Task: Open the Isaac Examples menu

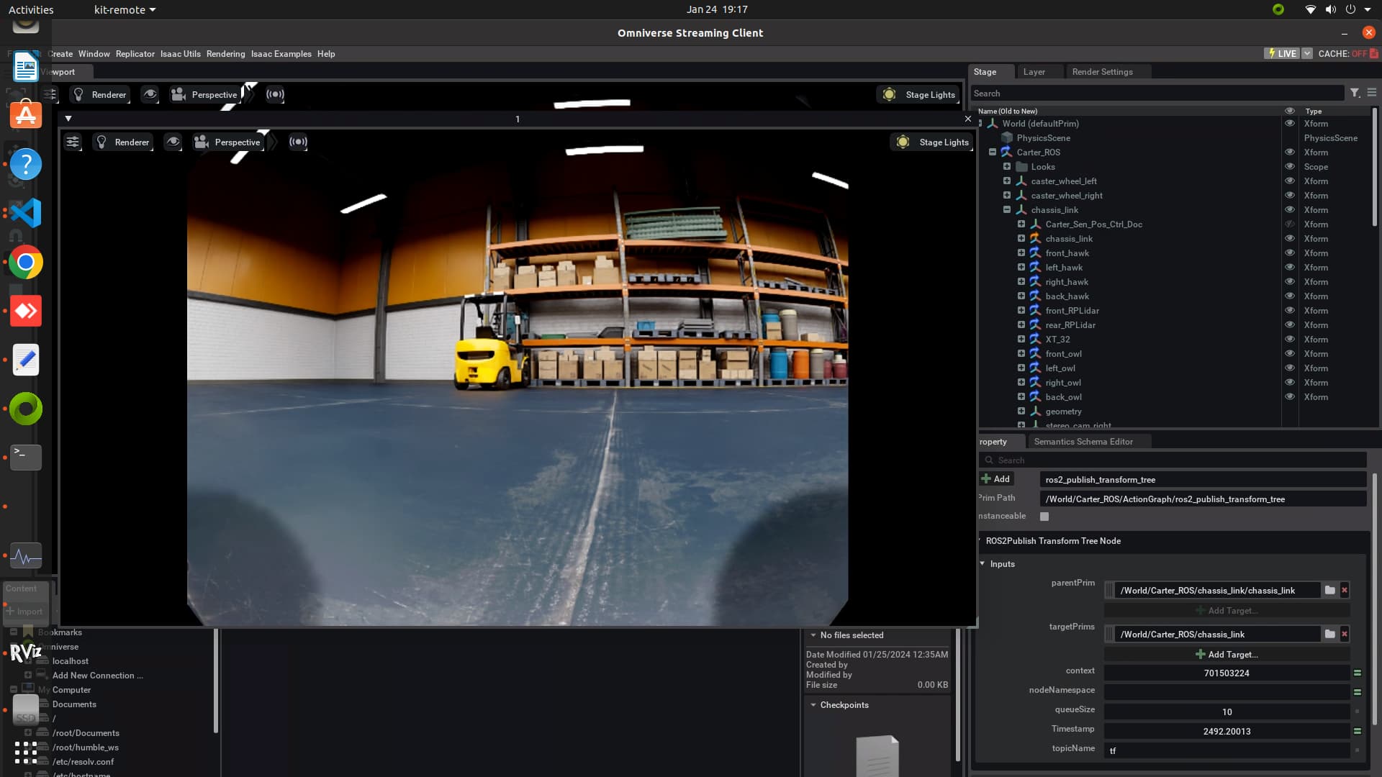Action: pos(280,53)
